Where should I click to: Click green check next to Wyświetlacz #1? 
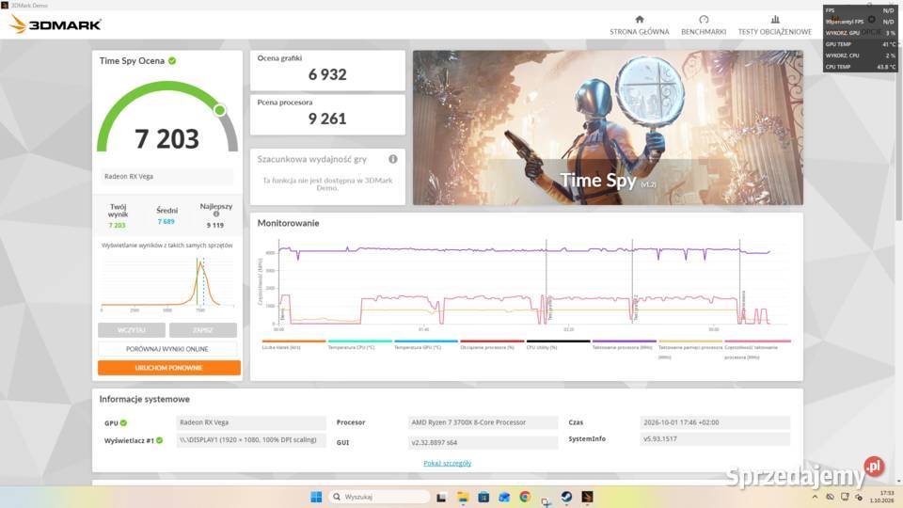pos(160,440)
